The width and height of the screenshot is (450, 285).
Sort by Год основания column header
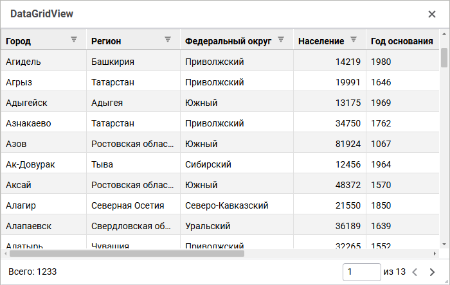pos(402,41)
